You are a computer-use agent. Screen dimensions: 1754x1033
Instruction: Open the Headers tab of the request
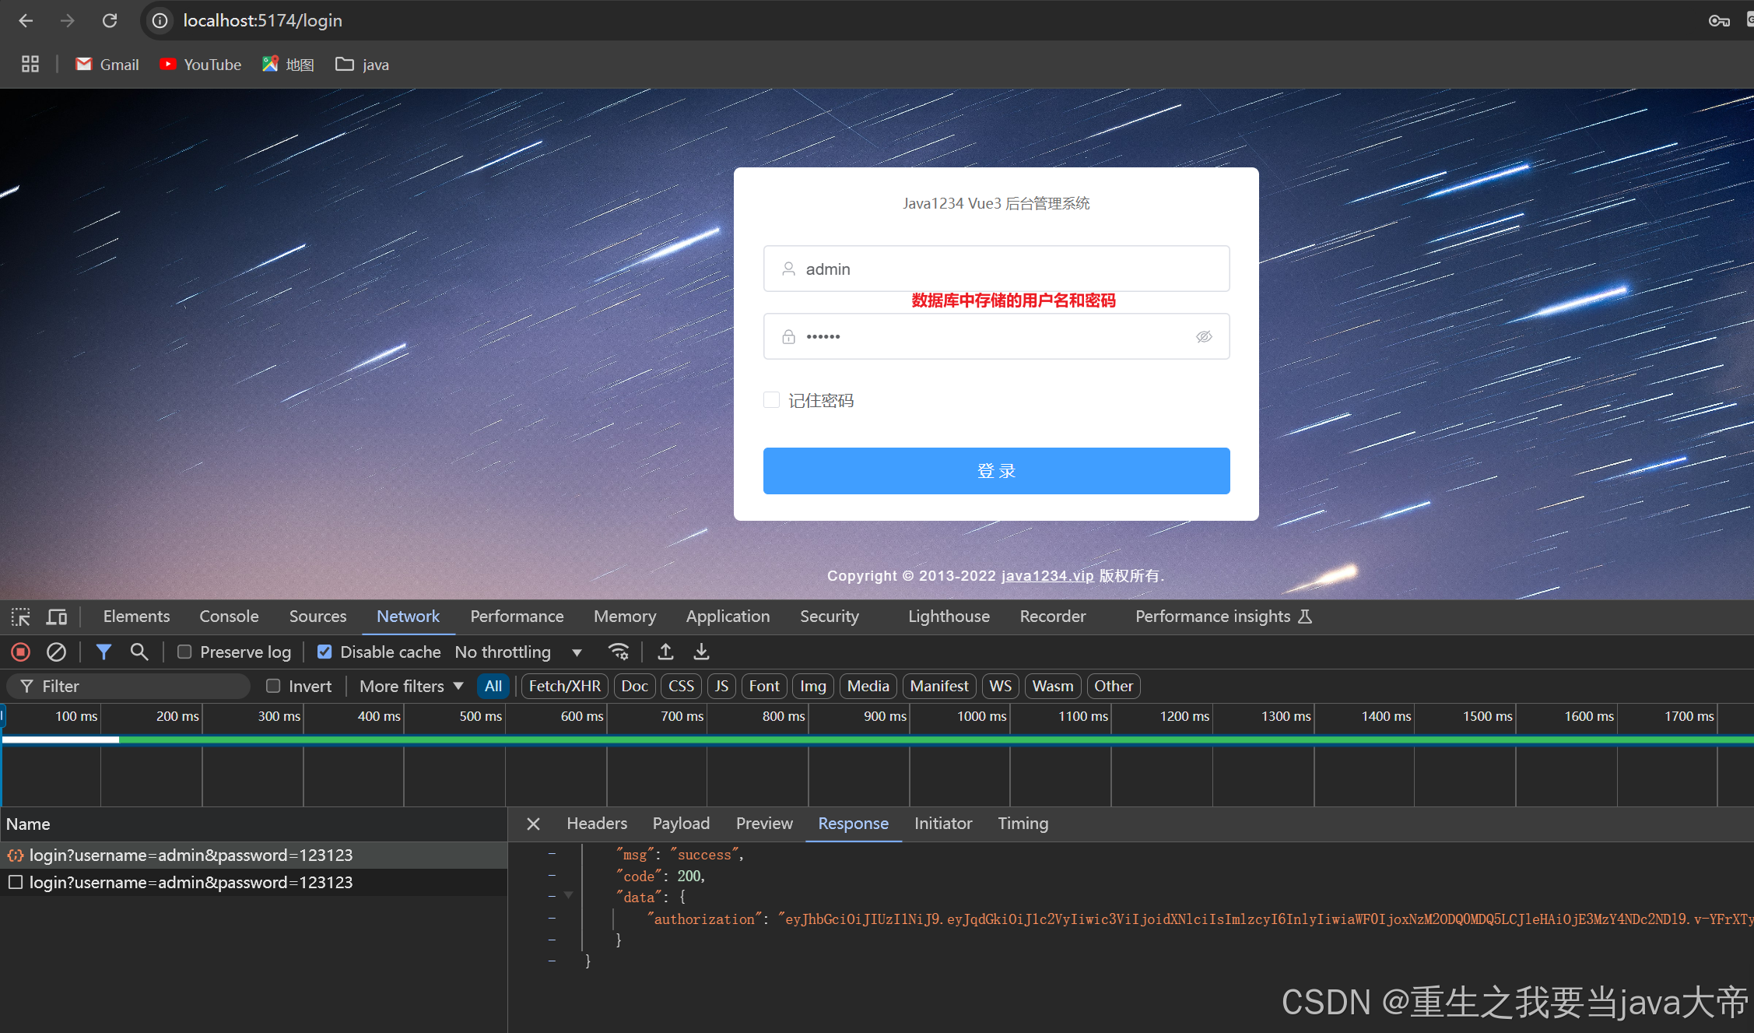(596, 824)
